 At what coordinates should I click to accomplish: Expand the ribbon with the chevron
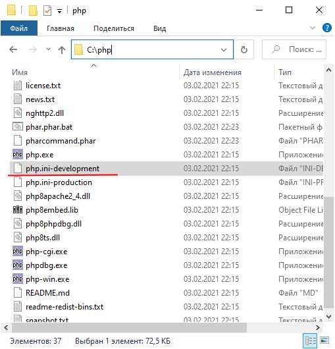pos(313,28)
